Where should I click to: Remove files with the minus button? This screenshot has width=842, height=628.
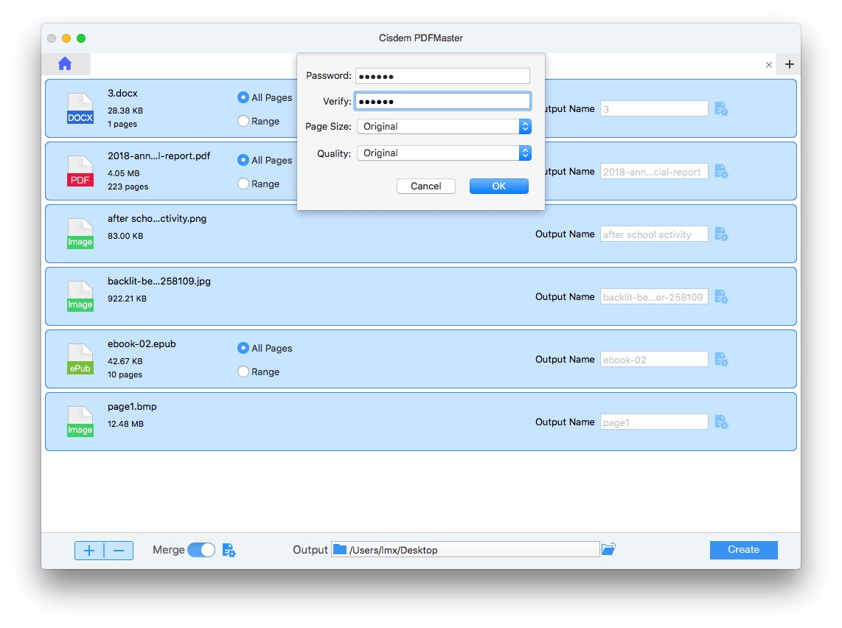[x=119, y=551]
